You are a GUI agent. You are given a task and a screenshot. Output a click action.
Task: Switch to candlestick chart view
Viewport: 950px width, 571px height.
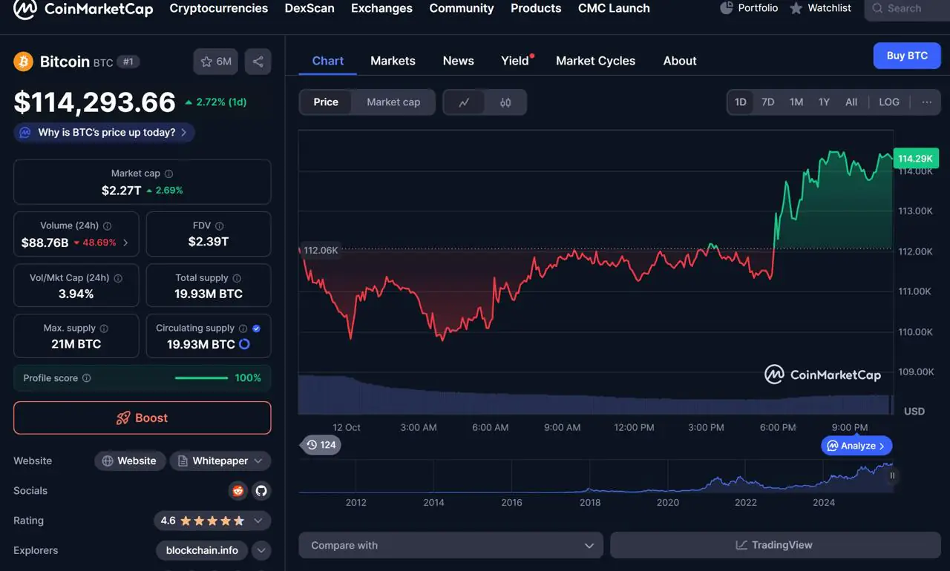504,102
